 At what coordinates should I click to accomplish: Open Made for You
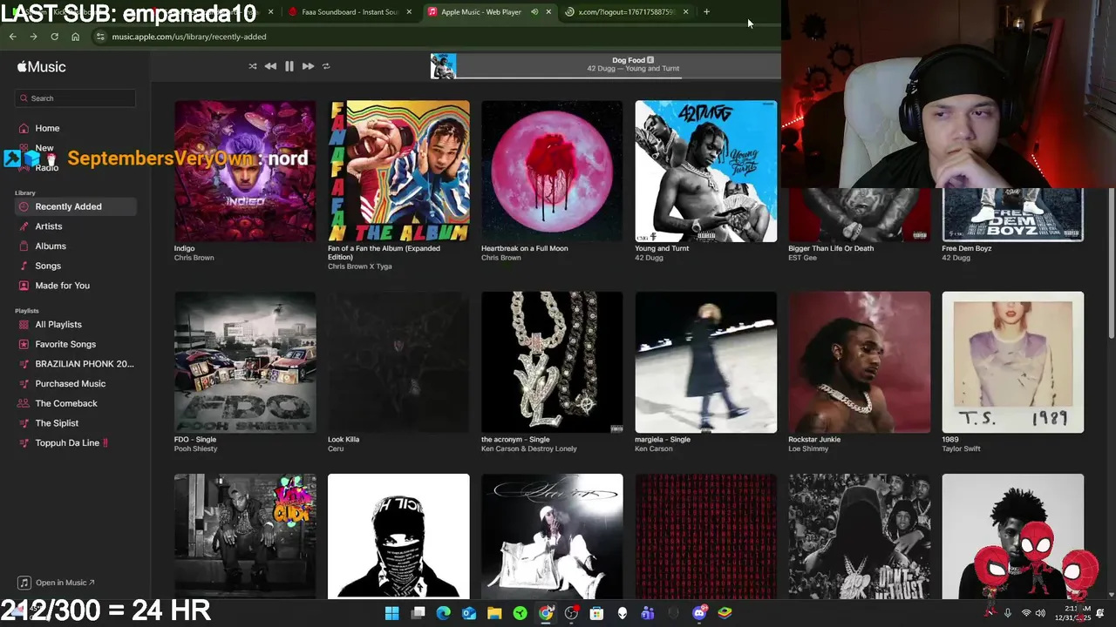coord(75,286)
